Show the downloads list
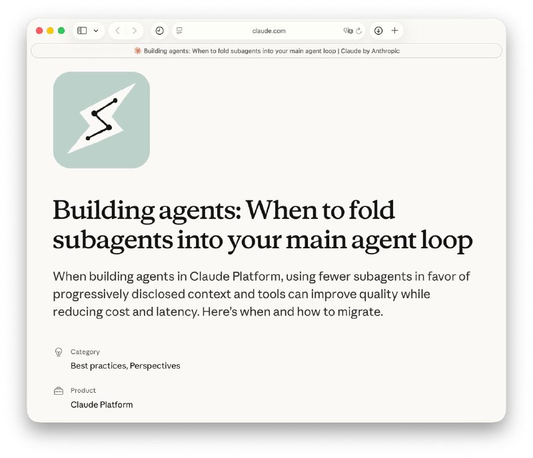533x458 pixels. click(378, 31)
